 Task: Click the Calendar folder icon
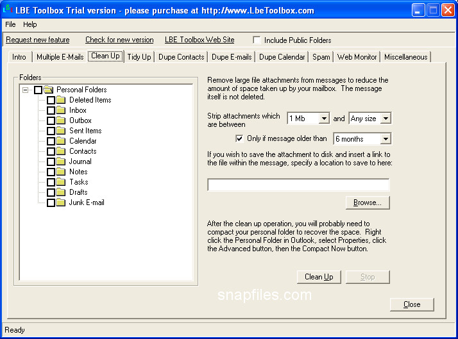pyautogui.click(x=61, y=141)
